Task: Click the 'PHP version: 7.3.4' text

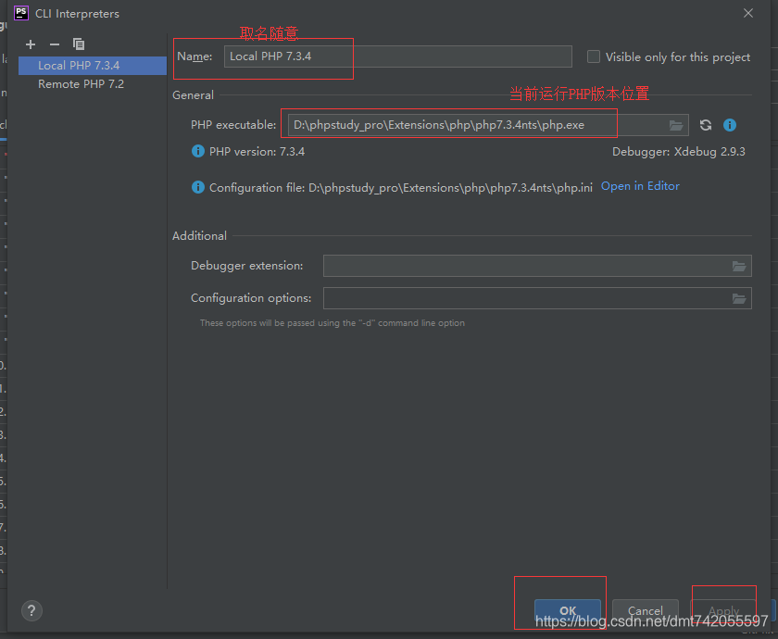Action: pyautogui.click(x=257, y=151)
